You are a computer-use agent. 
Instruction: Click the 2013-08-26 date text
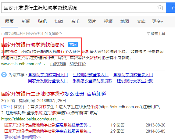tap(155, 125)
